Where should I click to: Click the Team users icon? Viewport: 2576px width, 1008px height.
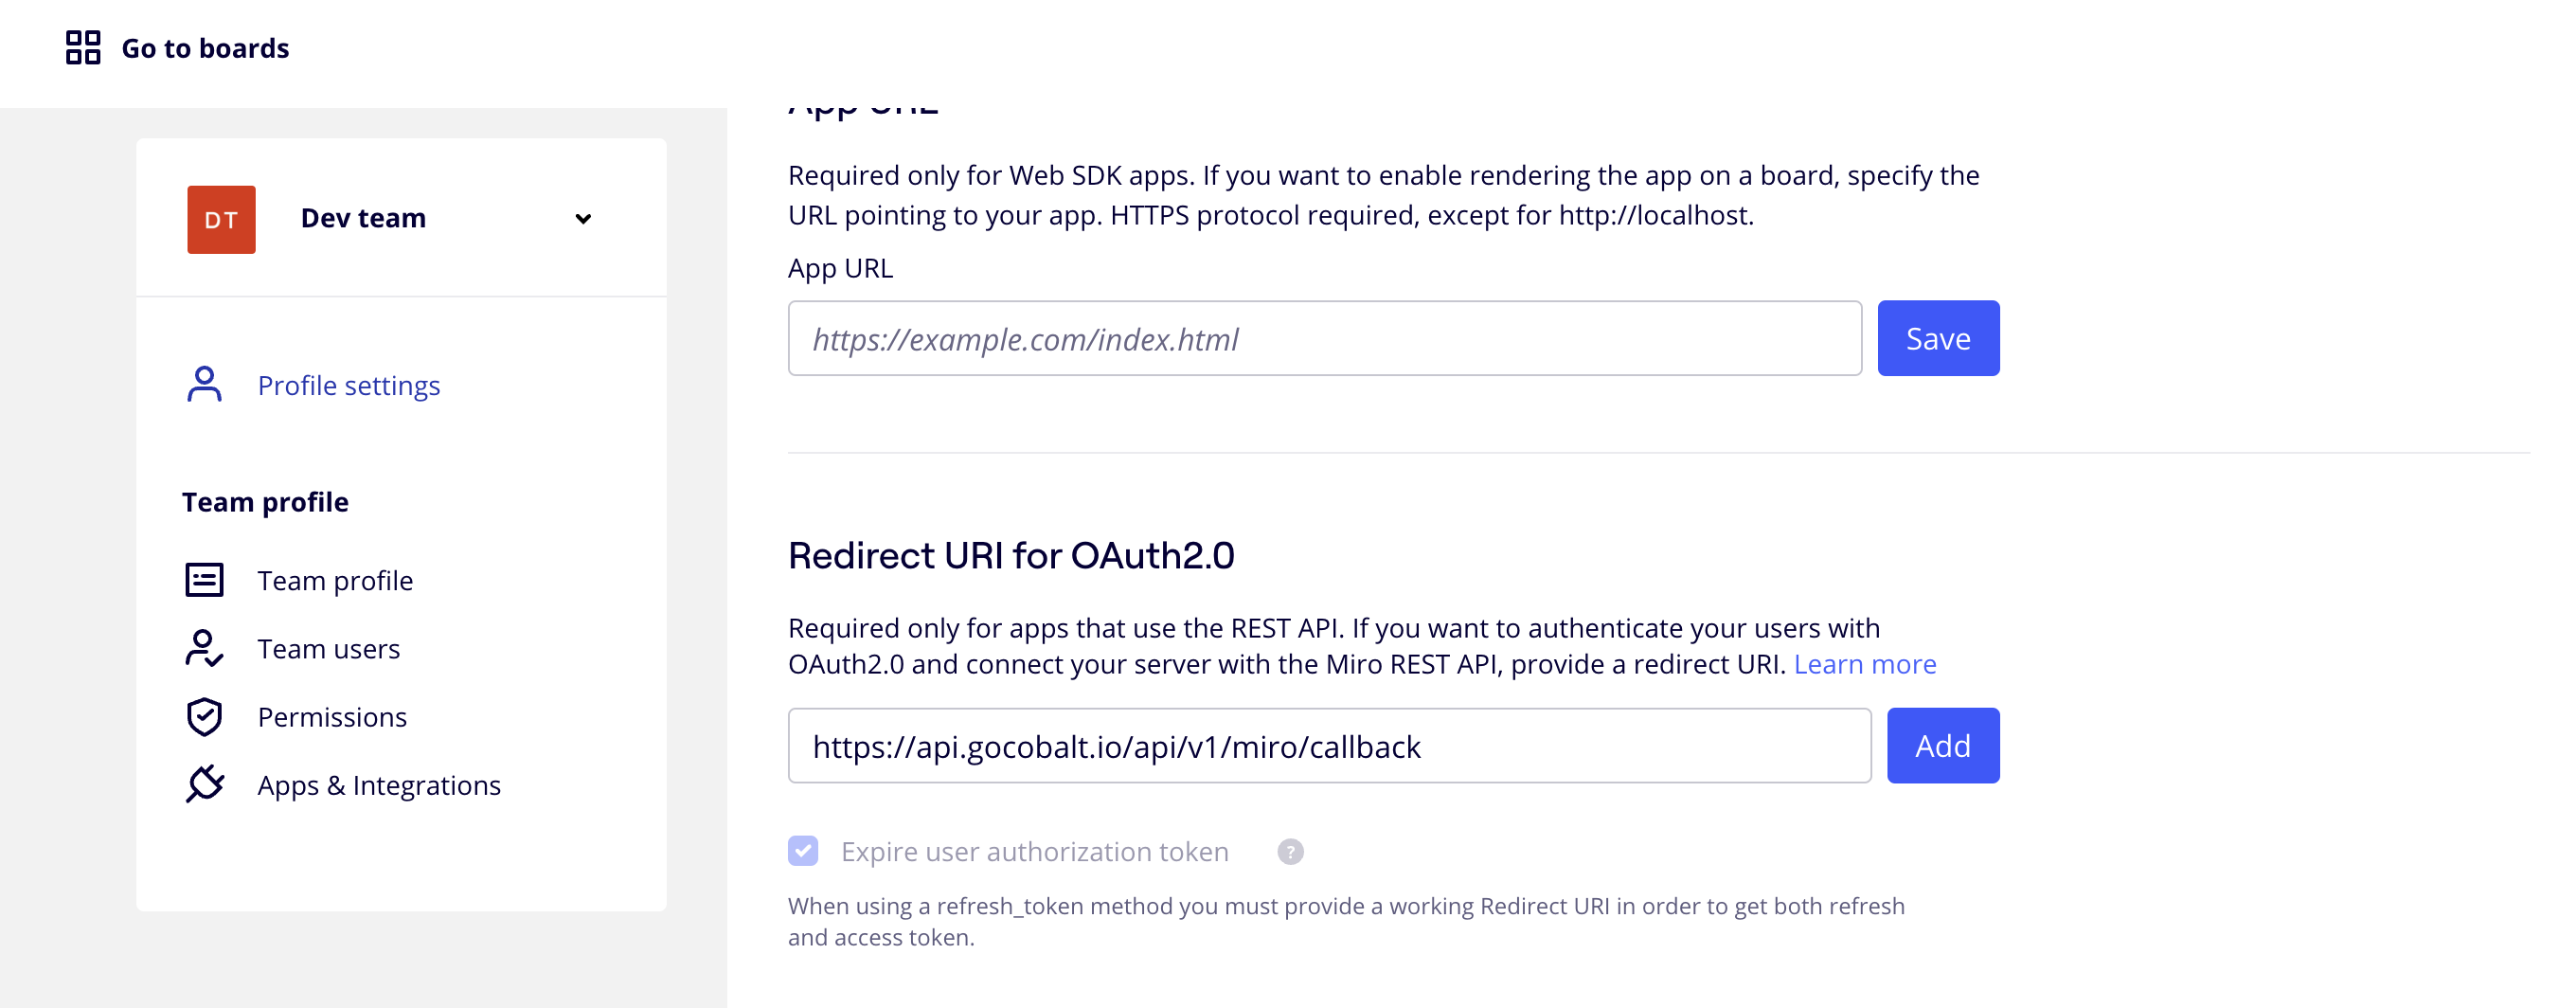(x=205, y=648)
